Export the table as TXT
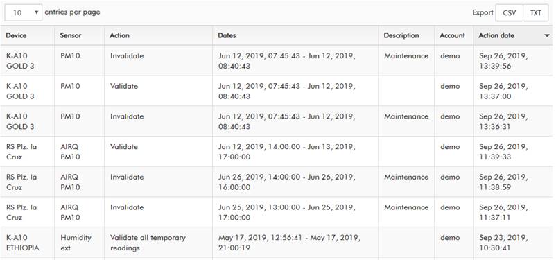This screenshot has width=556, height=260. [535, 12]
